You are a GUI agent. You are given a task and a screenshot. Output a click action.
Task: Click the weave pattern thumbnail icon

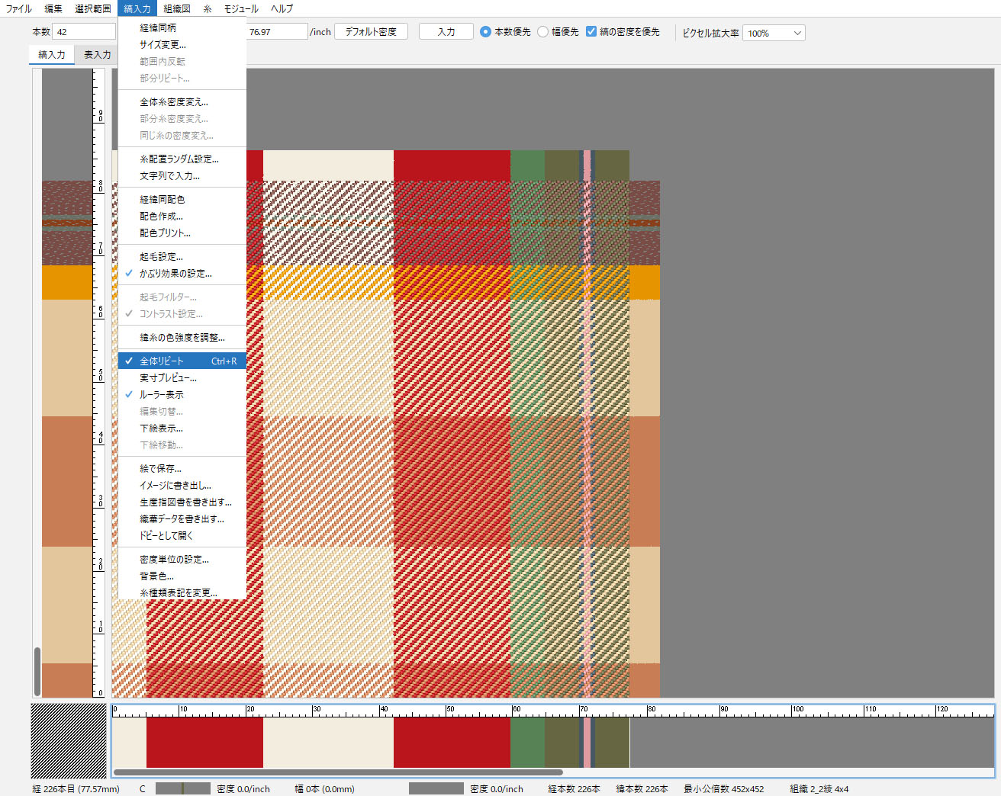pyautogui.click(x=69, y=740)
